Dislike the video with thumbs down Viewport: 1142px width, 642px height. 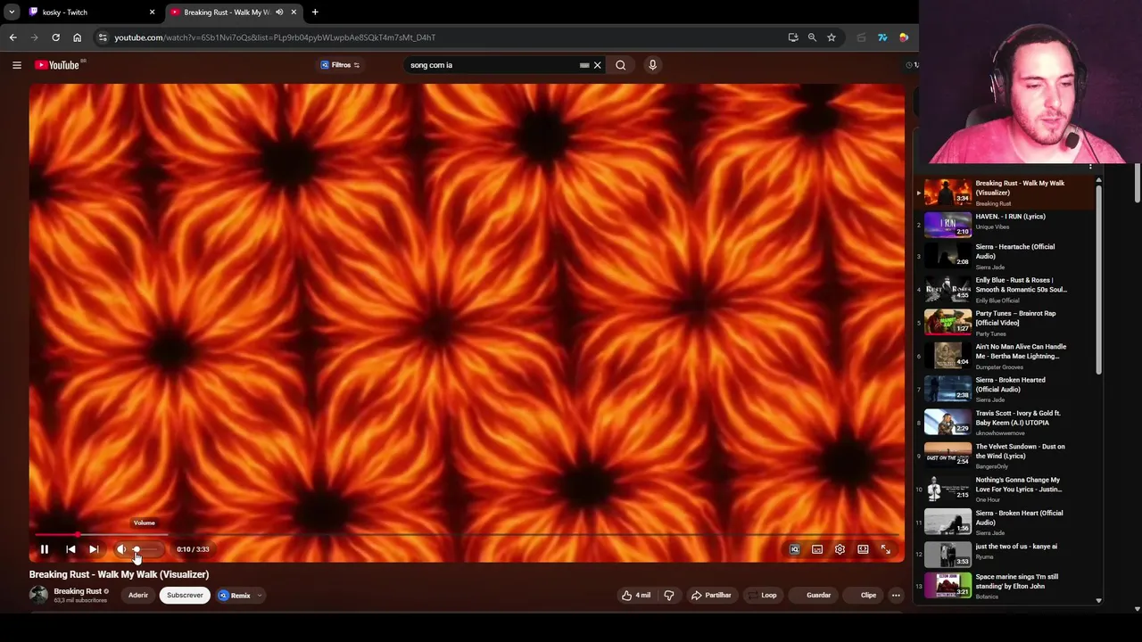click(x=669, y=595)
